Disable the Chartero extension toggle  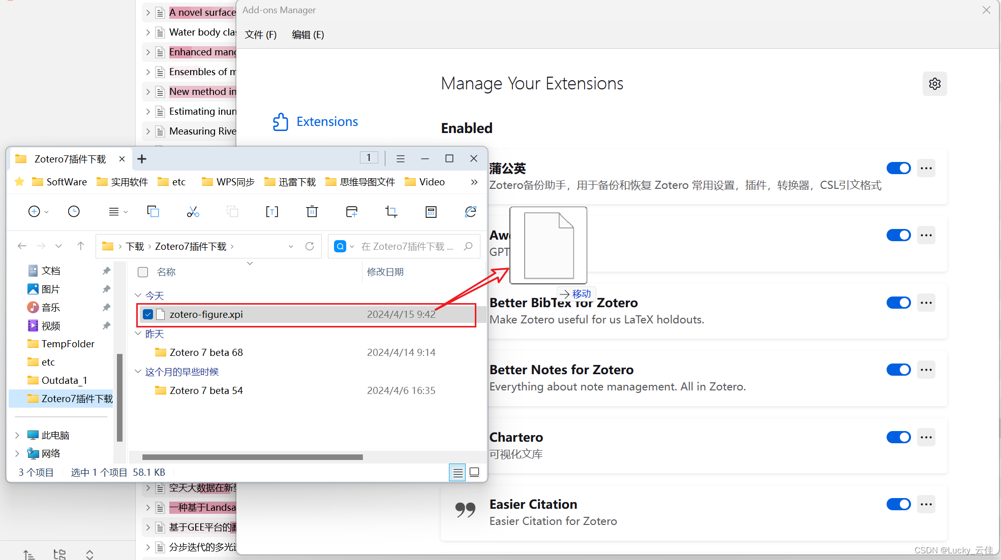(899, 438)
